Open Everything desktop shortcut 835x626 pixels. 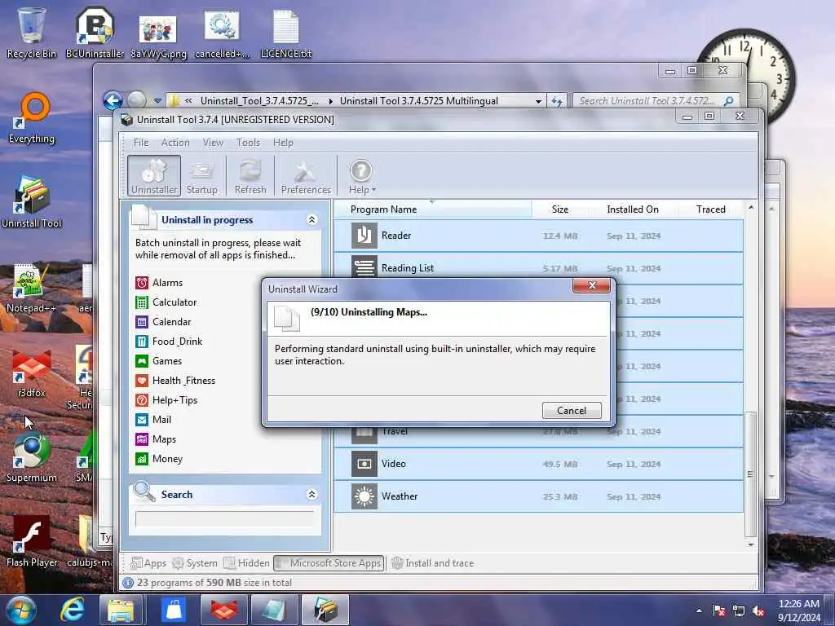[x=32, y=118]
